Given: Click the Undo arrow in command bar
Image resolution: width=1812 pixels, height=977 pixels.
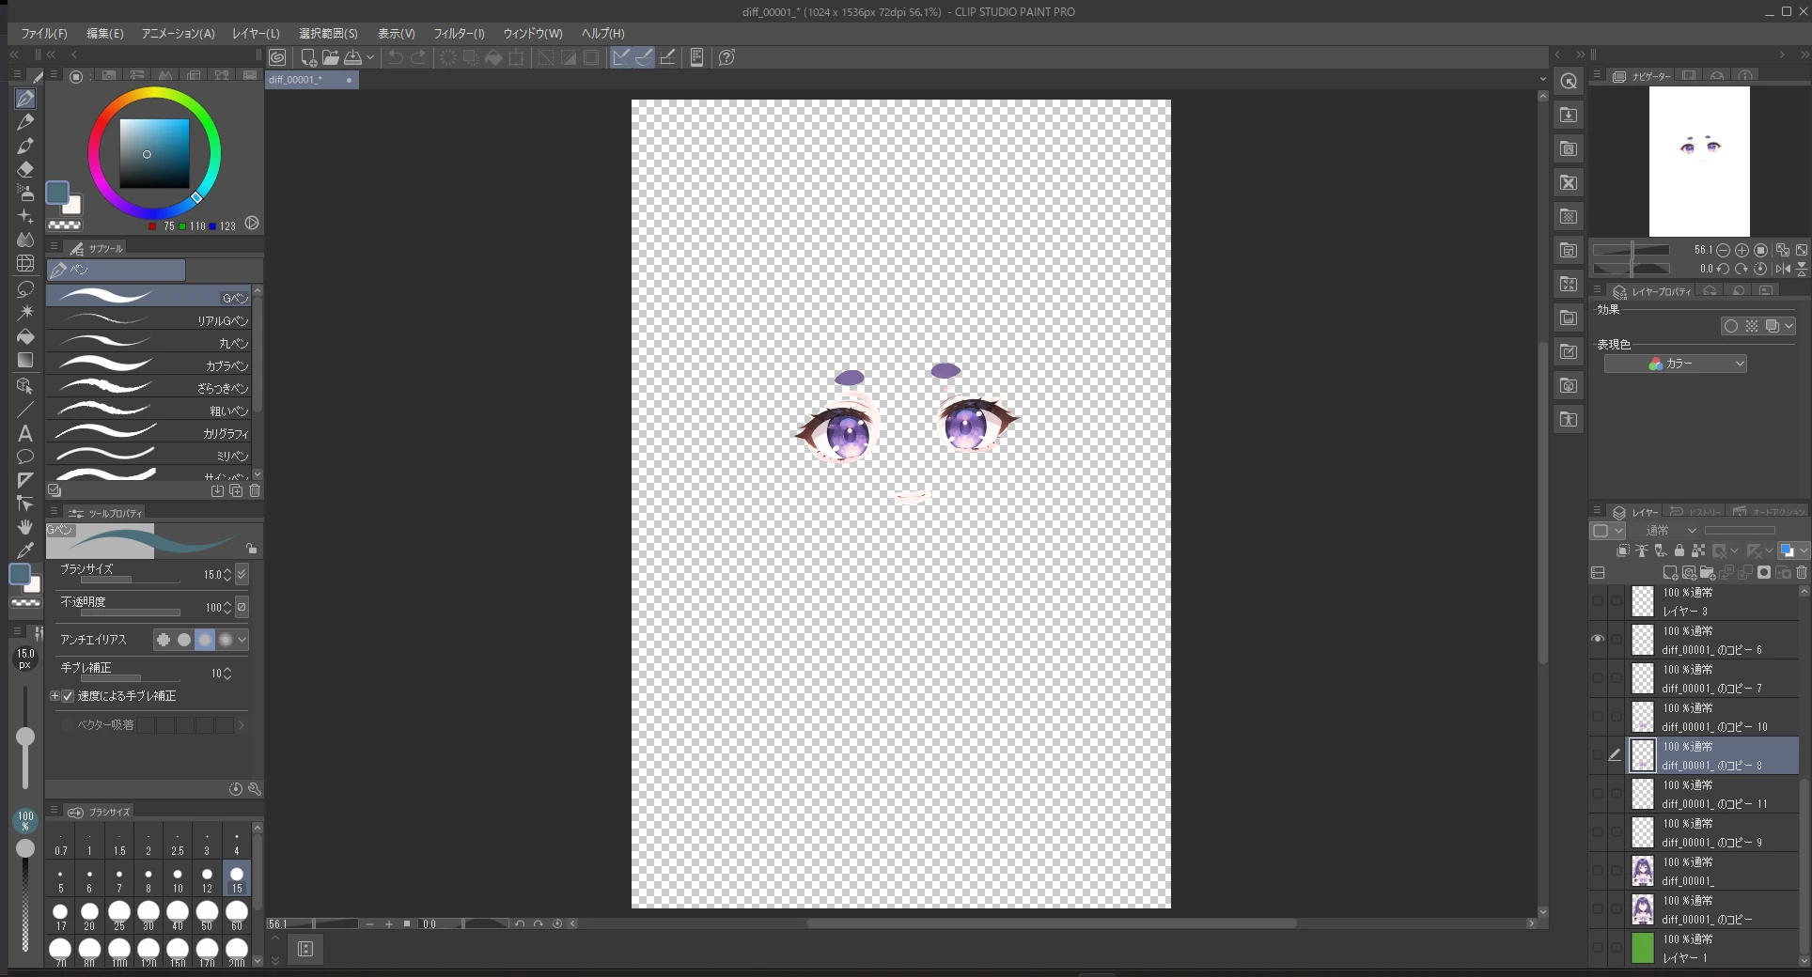Looking at the screenshot, I should point(396,57).
